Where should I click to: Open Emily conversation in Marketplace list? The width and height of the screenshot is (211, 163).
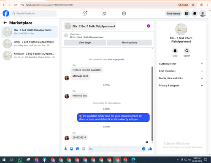[30, 44]
